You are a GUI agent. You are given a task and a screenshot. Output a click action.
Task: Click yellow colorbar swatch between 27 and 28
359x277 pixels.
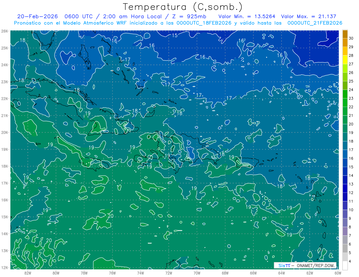(x=345, y=60)
